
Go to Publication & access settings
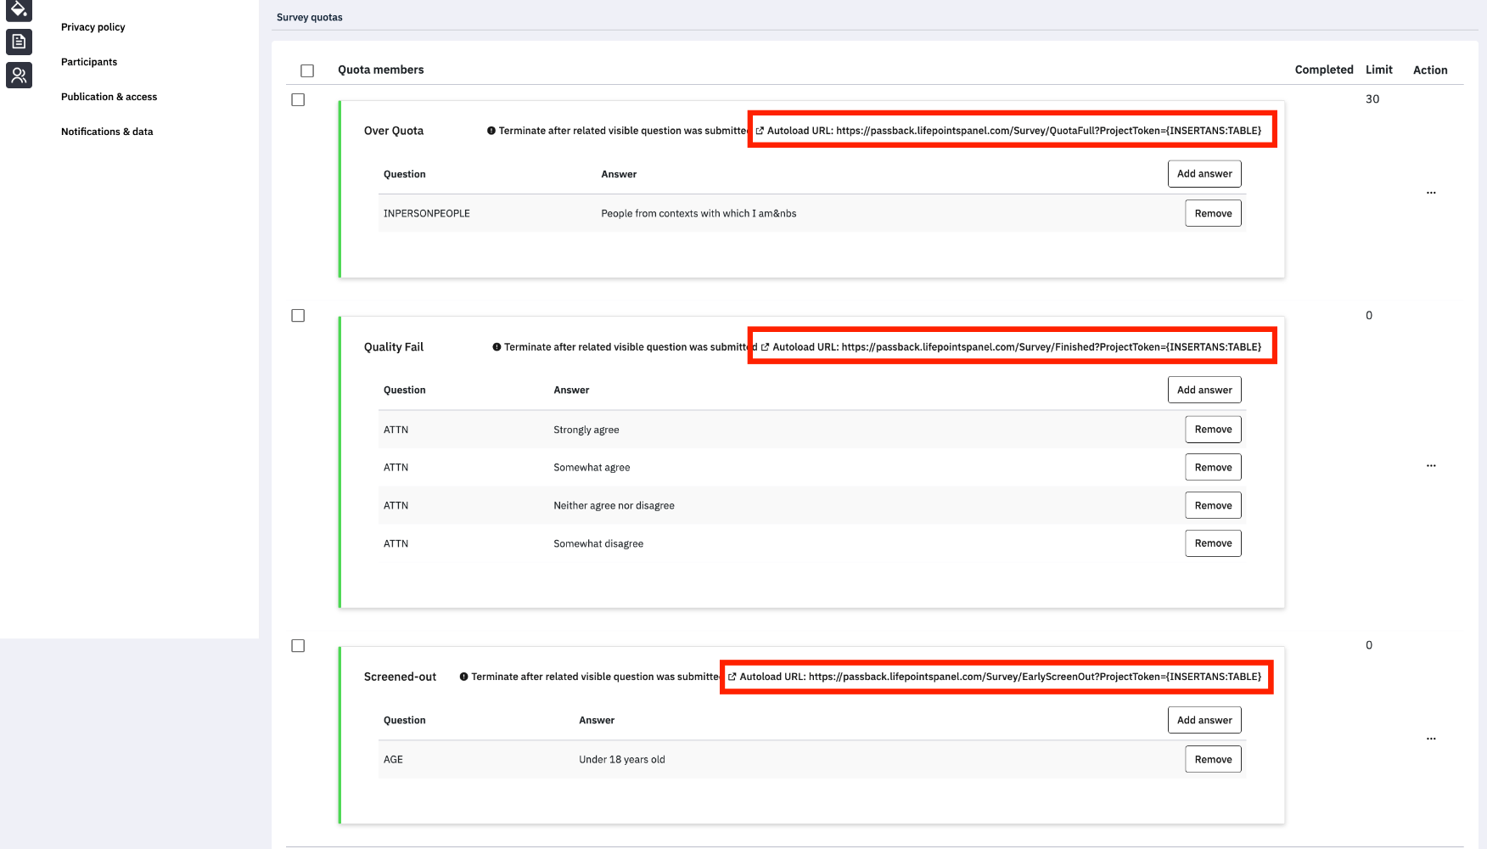pyautogui.click(x=109, y=97)
